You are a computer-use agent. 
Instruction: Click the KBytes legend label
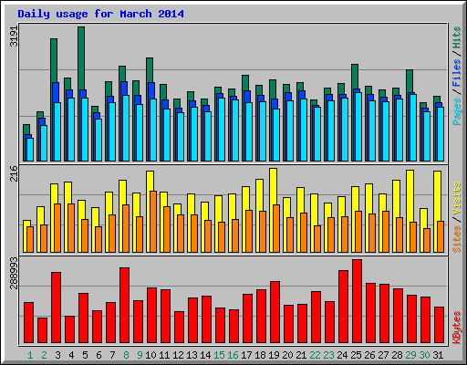(456, 328)
